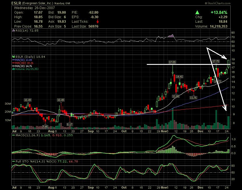Click the green line marker before Full STO
Image resolution: width=242 pixels, height=190 pixels.
(14, 162)
